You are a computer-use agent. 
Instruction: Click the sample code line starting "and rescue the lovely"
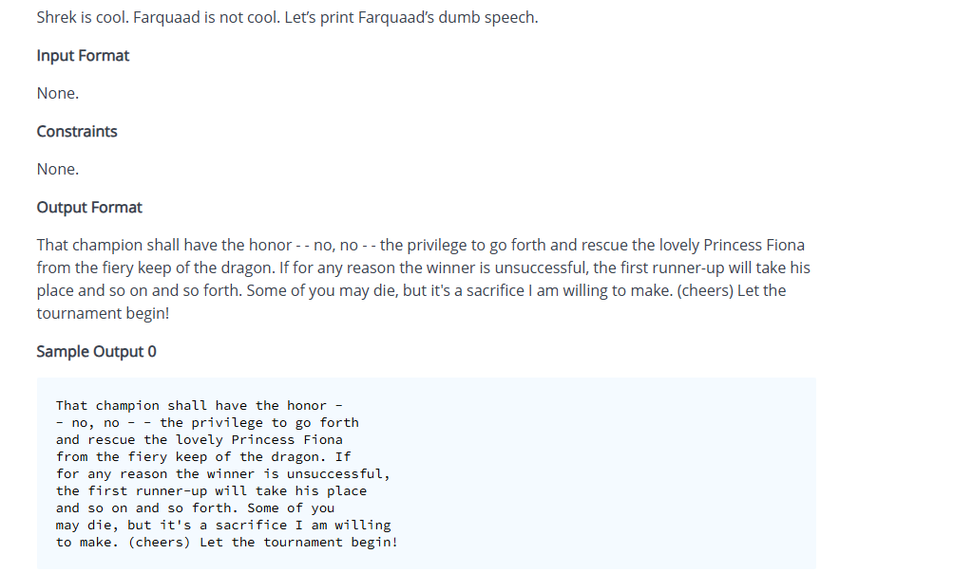[200, 440]
